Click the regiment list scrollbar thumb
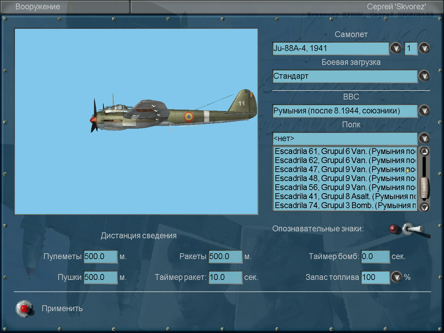The width and height of the screenshot is (444, 333). pyautogui.click(x=424, y=187)
